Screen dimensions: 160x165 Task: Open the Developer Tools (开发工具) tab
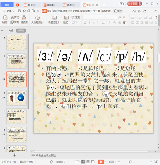click(x=96, y=11)
